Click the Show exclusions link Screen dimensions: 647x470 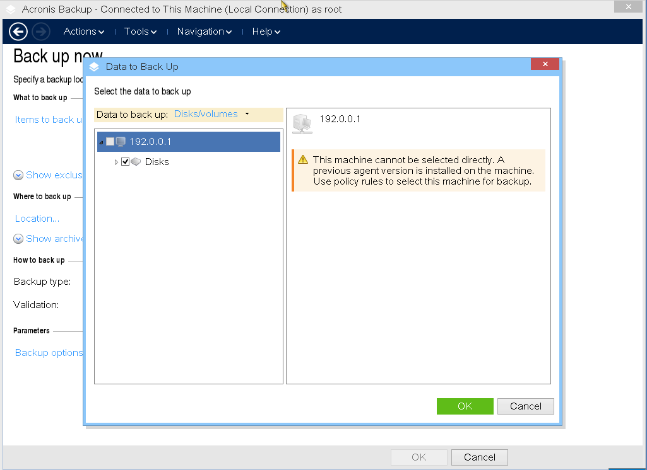(x=54, y=175)
